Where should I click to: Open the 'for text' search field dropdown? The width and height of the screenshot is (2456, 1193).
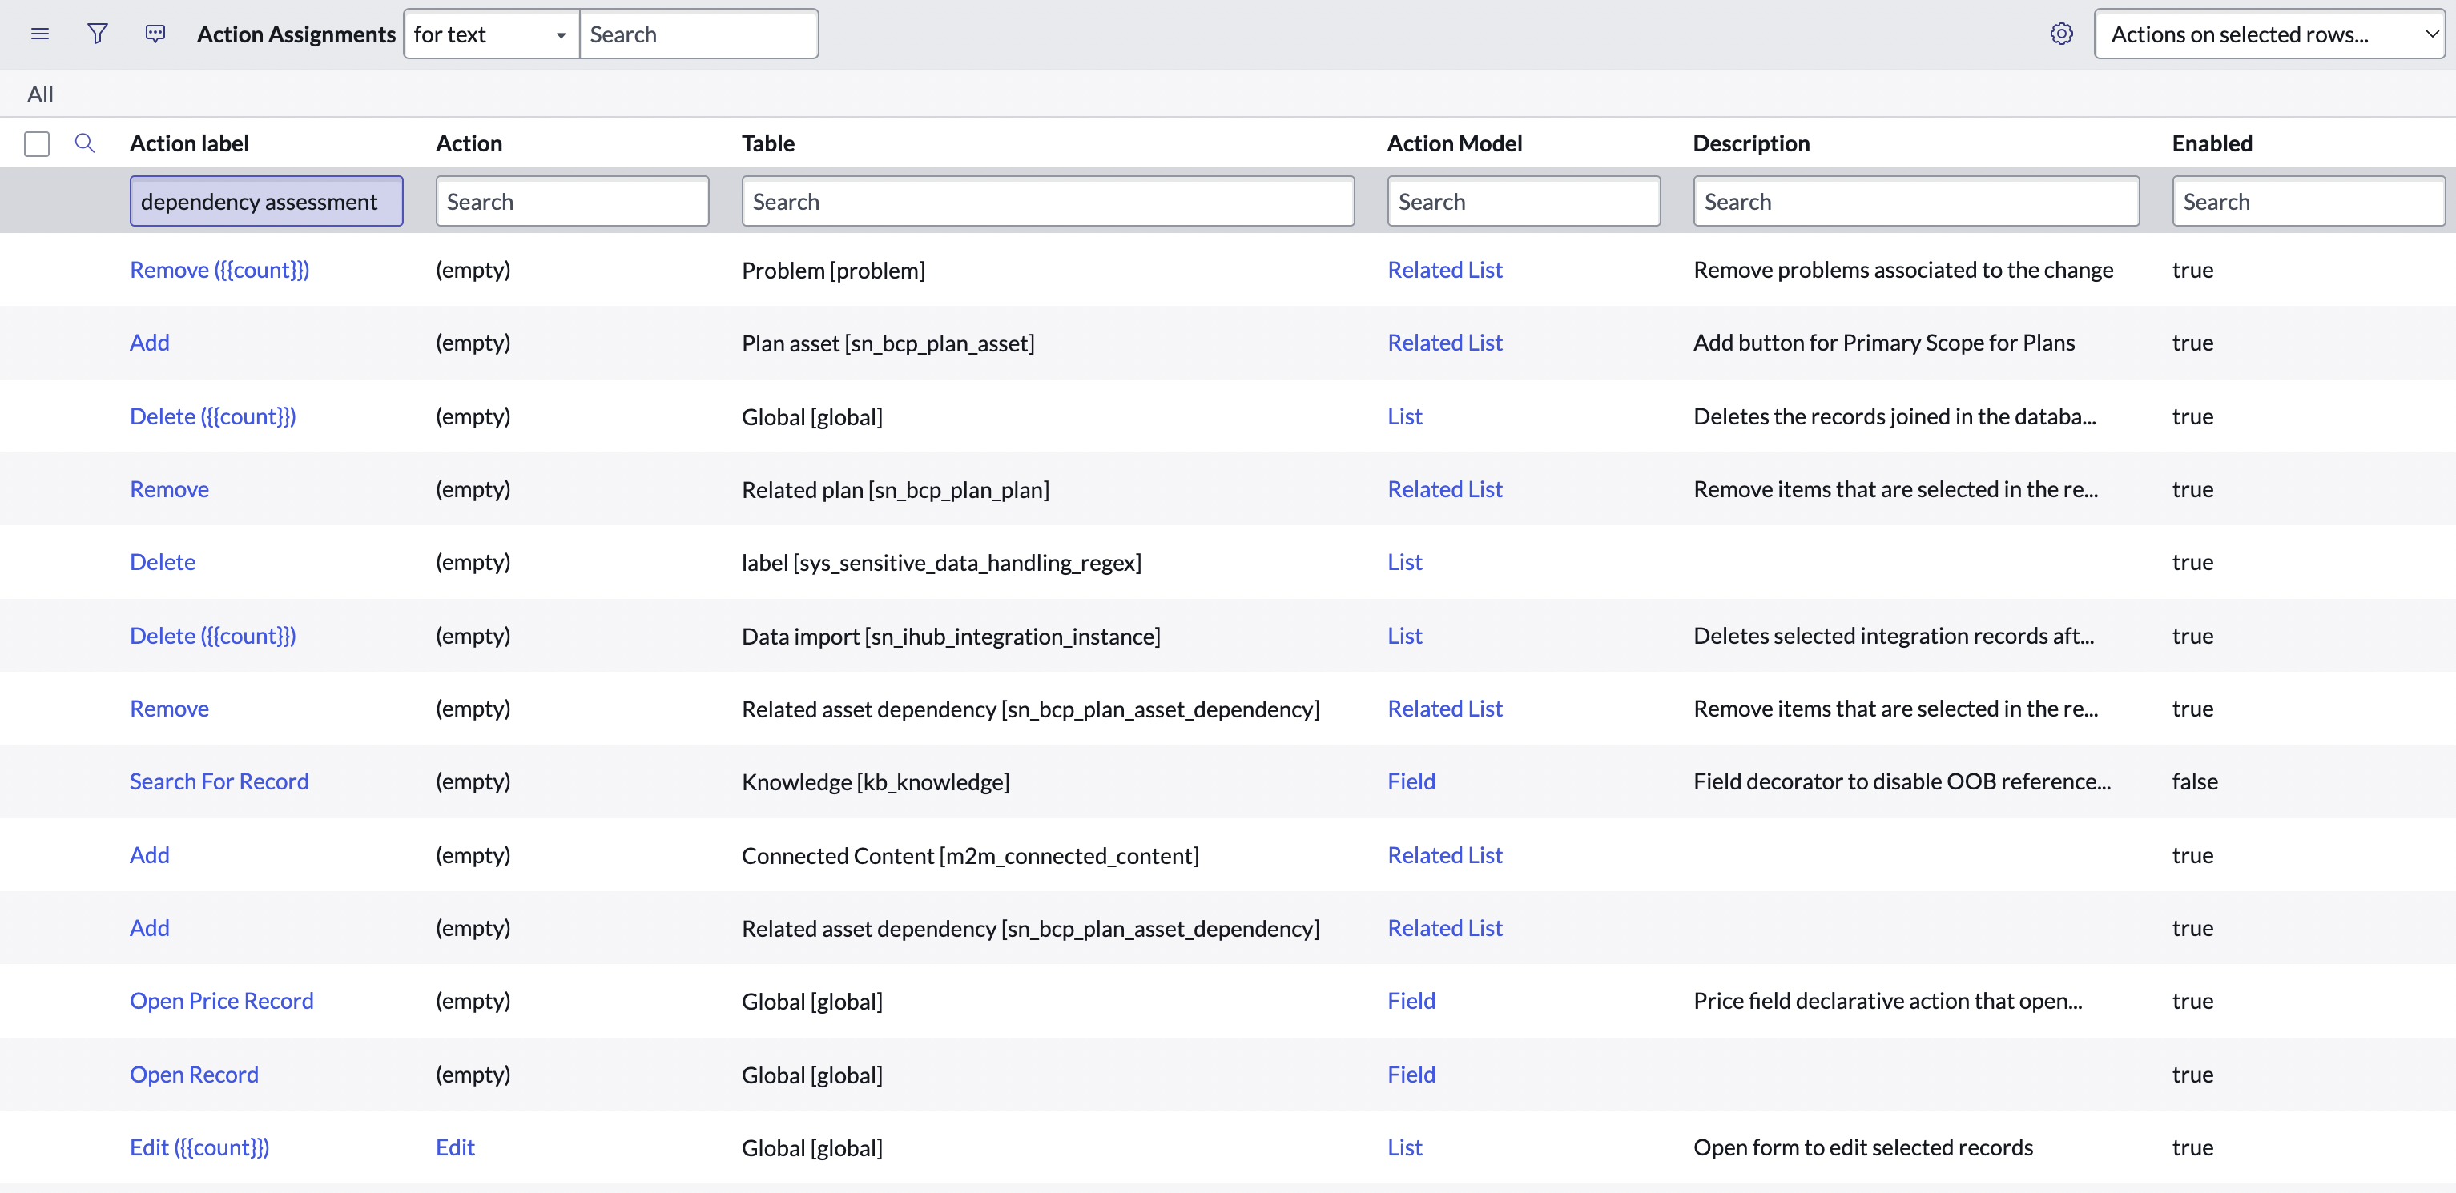491,34
